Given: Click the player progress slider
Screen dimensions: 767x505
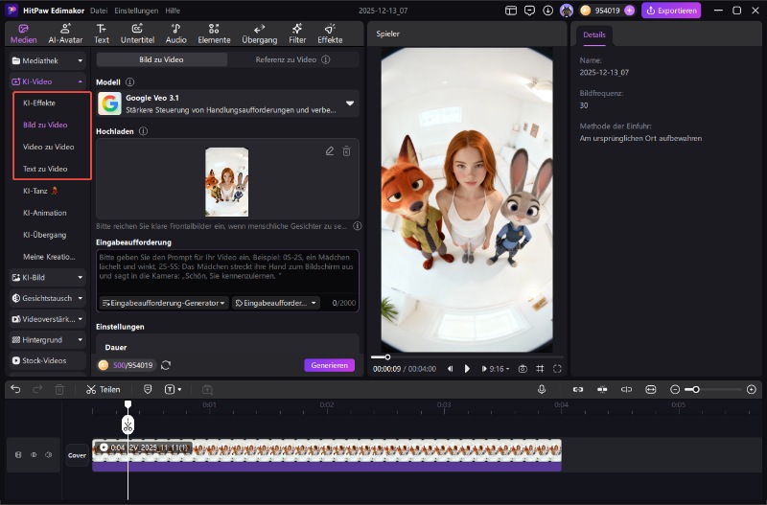Looking at the screenshot, I should pyautogui.click(x=467, y=357).
